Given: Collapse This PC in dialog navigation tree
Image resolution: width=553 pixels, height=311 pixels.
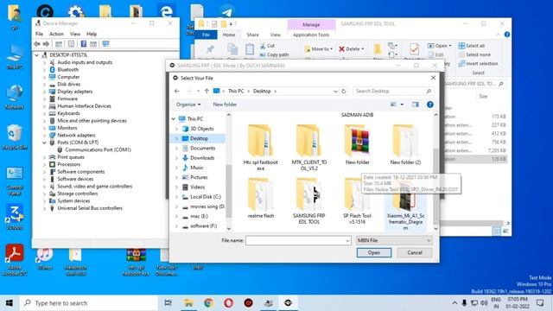Looking at the screenshot, I should point(174,119).
